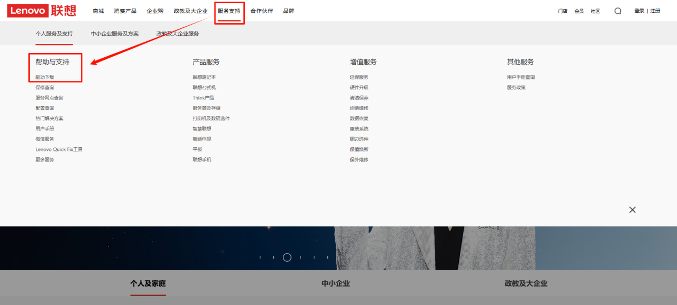Switch to the 中小企业服务及方案 tab
The width and height of the screenshot is (677, 305).
114,34
